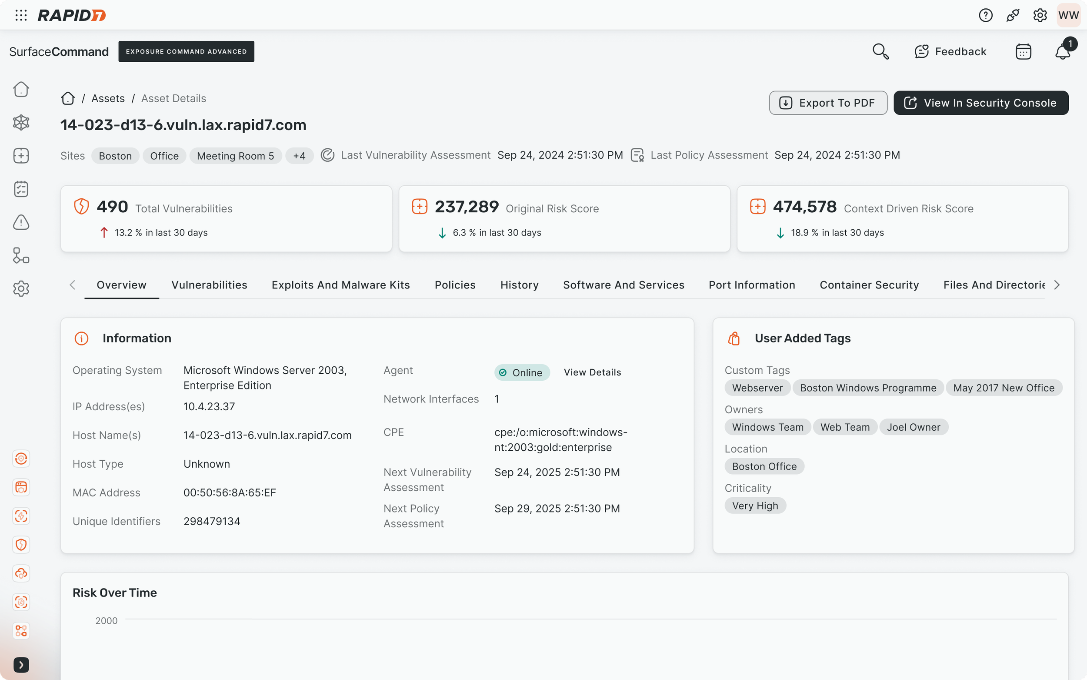Viewport: 1087px width, 680px height.
Task: Open the alerts triangle sidebar icon
Action: pyautogui.click(x=21, y=222)
